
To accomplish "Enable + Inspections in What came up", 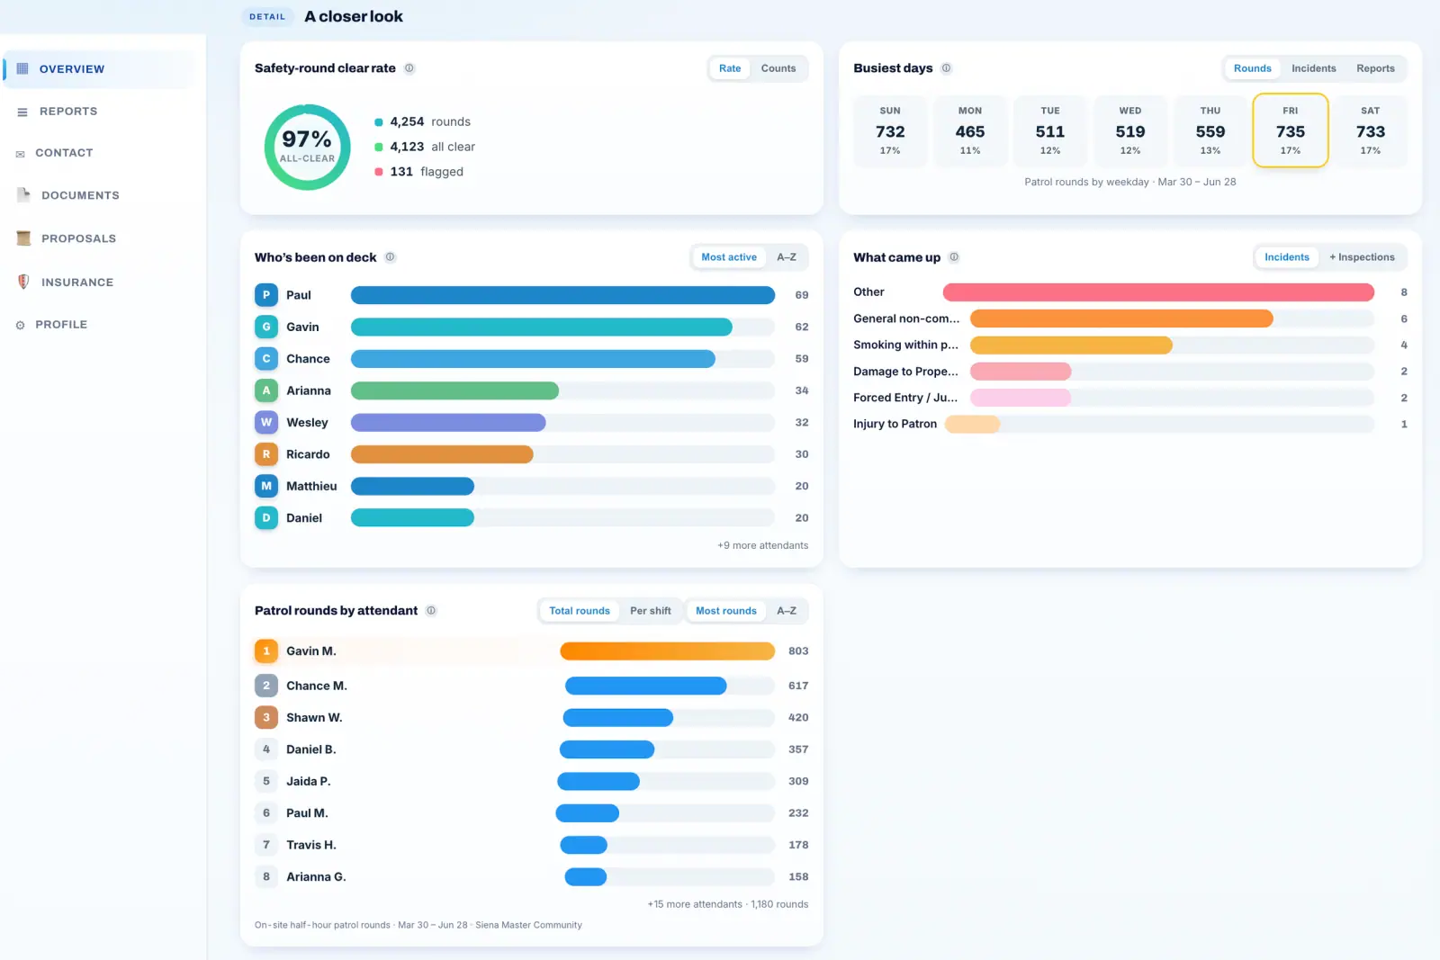I will pos(1362,257).
